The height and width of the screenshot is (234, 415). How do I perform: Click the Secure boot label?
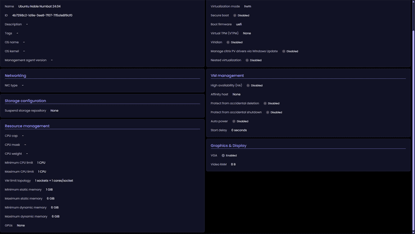pos(220,15)
